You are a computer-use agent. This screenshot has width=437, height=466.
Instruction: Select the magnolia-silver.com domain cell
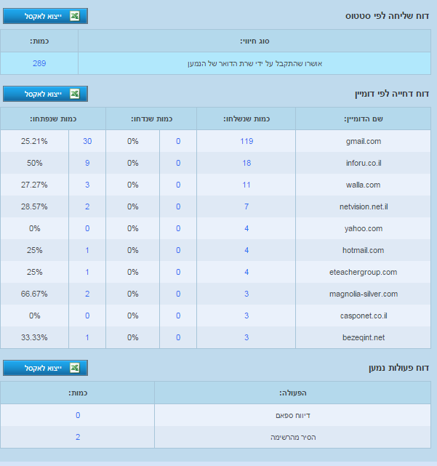pyautogui.click(x=363, y=294)
